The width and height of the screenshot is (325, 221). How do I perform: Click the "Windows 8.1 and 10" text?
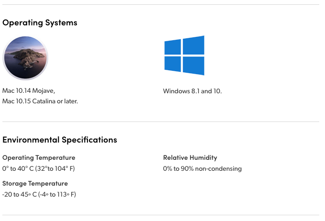coord(192,91)
